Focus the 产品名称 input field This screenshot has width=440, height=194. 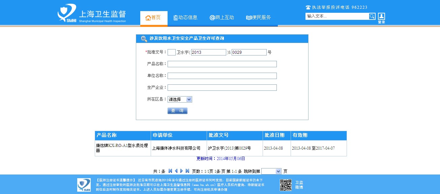pyautogui.click(x=222, y=64)
